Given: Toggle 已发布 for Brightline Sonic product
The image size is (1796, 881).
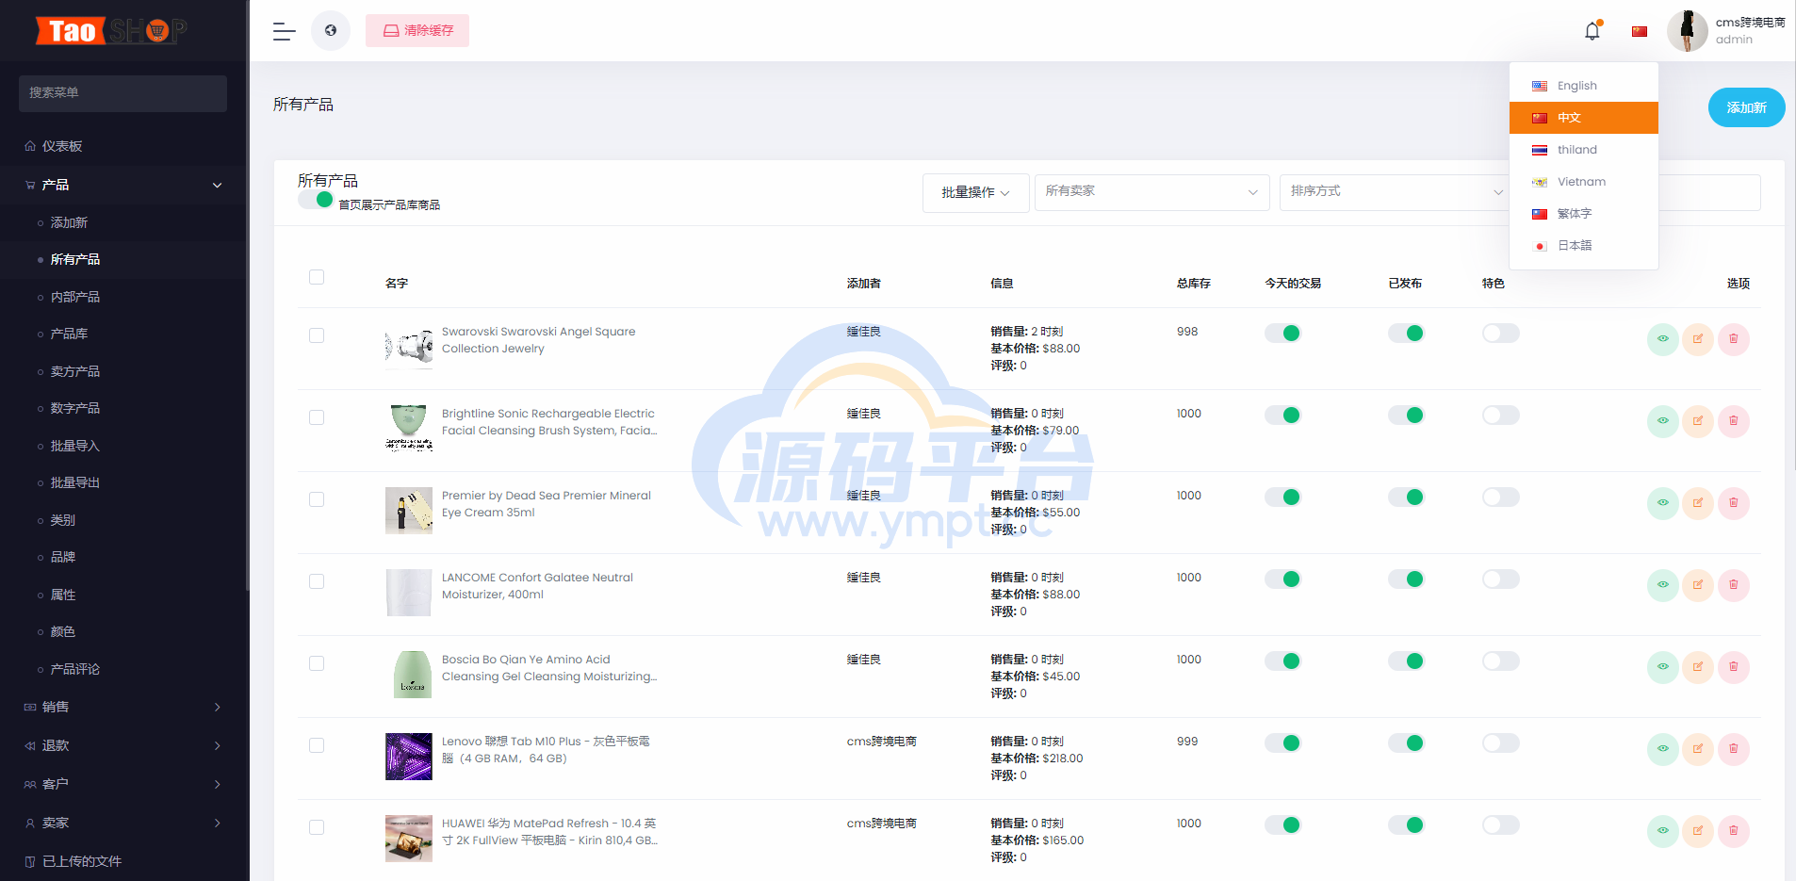Looking at the screenshot, I should (x=1406, y=415).
